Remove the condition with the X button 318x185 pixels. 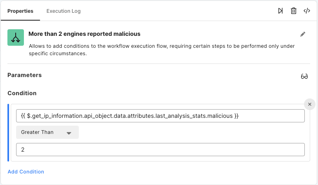(309, 104)
